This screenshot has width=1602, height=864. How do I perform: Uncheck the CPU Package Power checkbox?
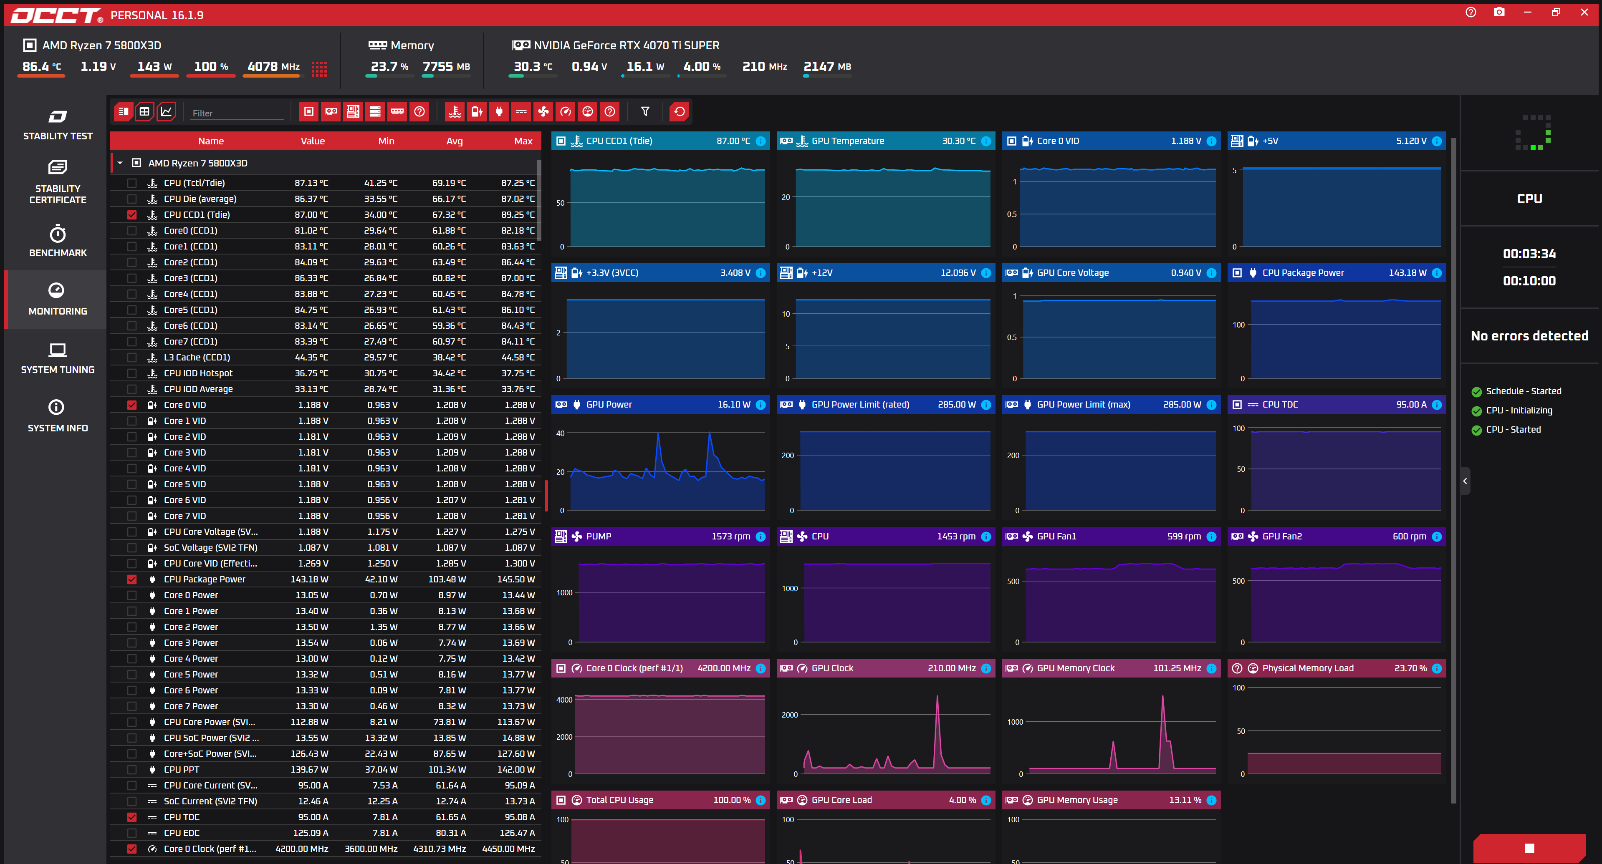pyautogui.click(x=132, y=579)
